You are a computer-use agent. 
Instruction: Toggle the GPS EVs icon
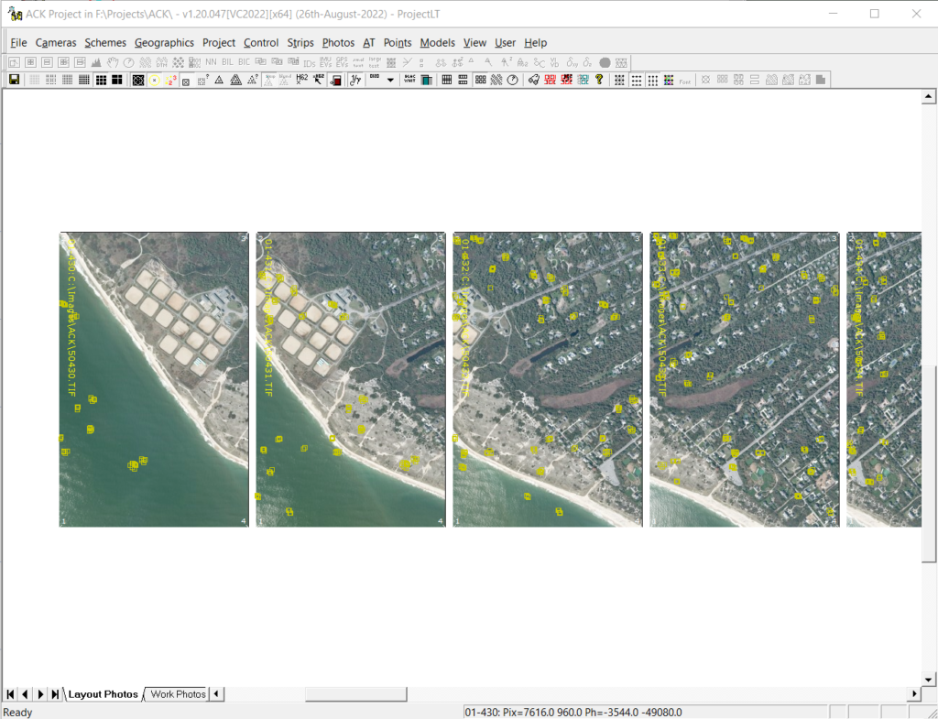click(x=342, y=62)
